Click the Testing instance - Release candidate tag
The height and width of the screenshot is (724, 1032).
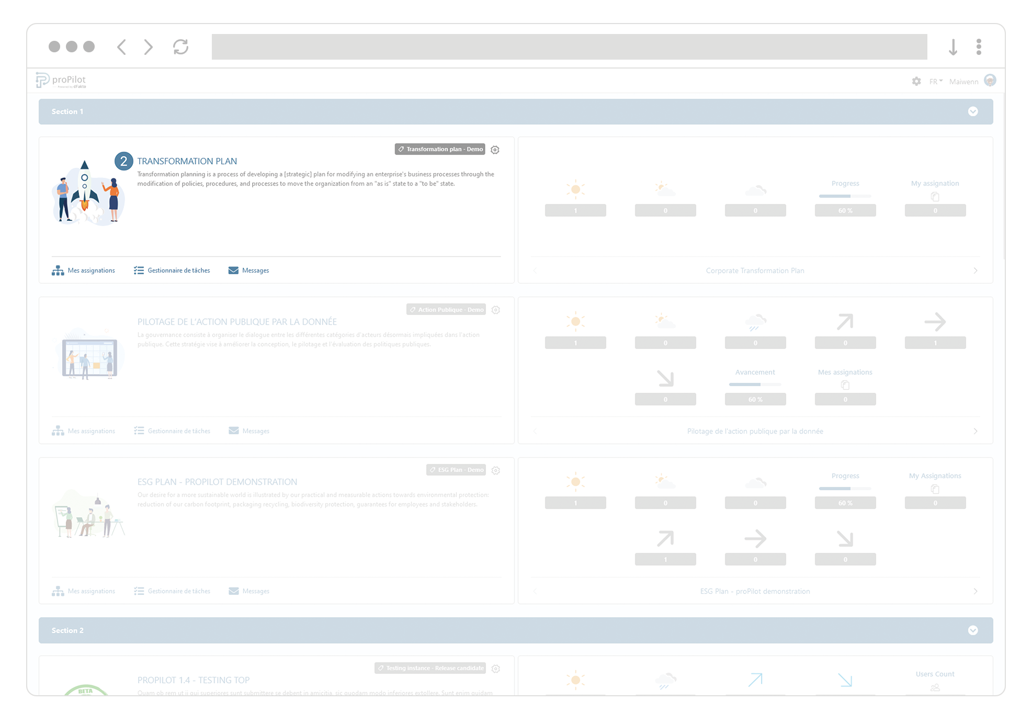click(430, 668)
